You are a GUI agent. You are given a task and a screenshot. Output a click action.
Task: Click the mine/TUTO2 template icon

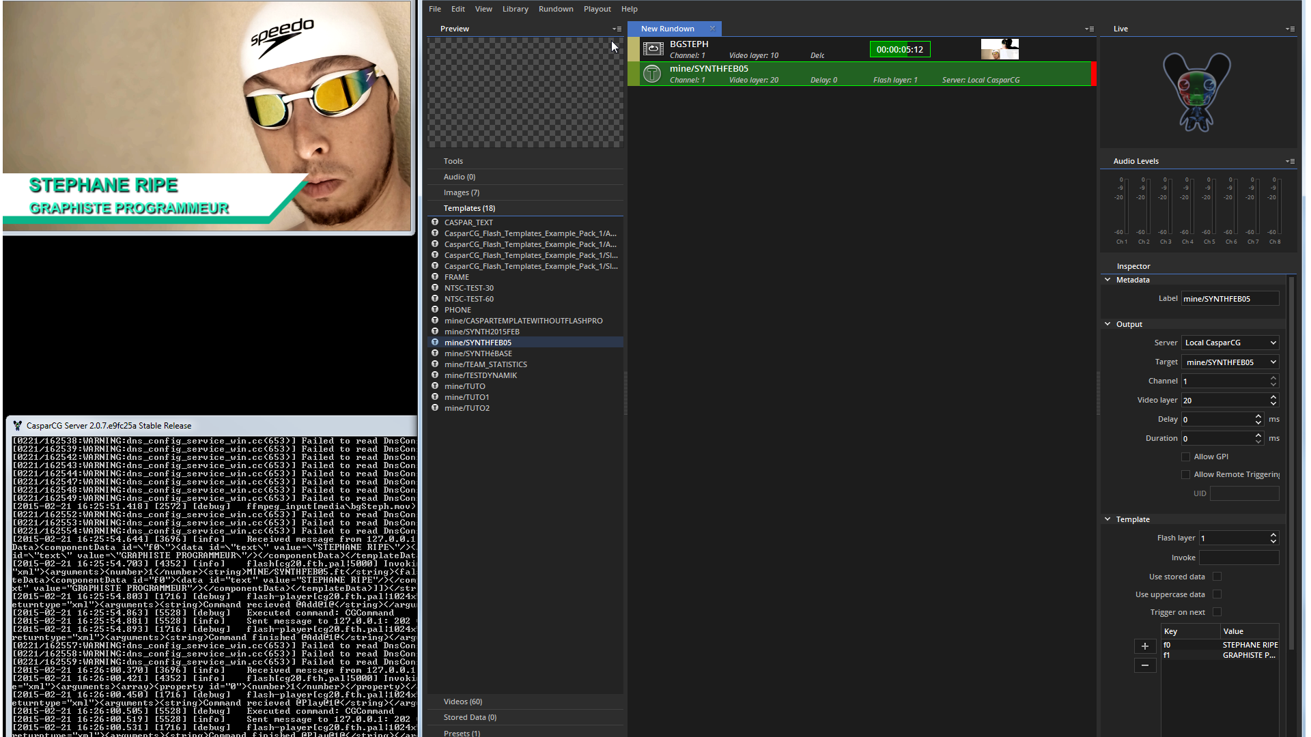click(x=435, y=407)
